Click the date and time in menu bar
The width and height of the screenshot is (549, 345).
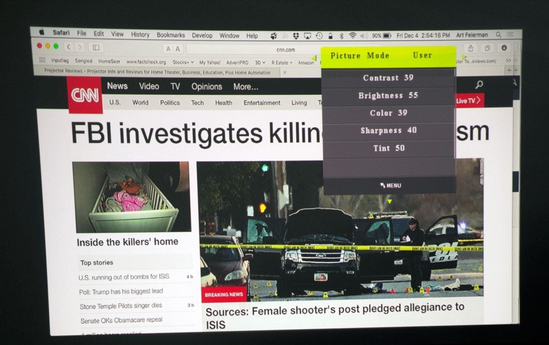coord(423,35)
